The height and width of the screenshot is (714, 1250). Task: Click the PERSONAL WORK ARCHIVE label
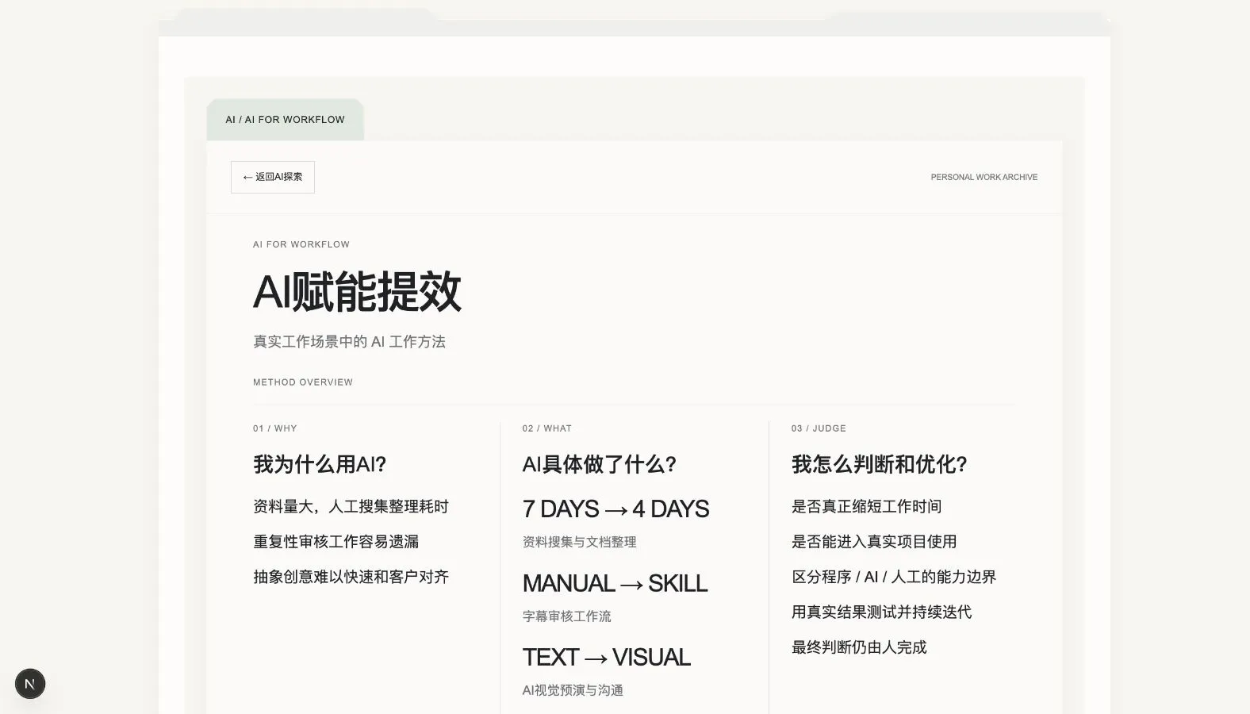pyautogui.click(x=984, y=177)
